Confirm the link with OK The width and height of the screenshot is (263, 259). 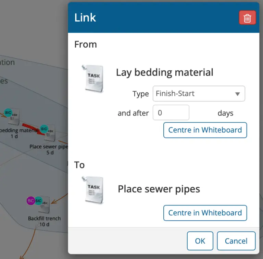click(200, 241)
